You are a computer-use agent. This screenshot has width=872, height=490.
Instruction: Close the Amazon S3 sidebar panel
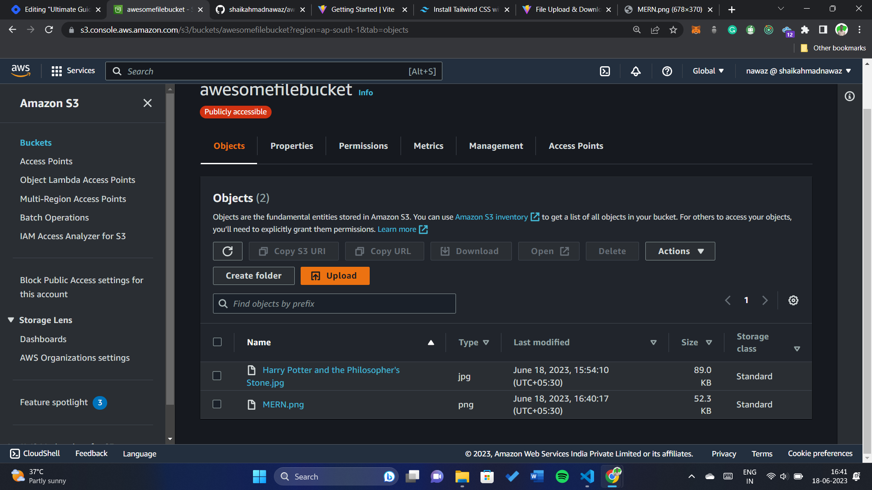pos(148,103)
